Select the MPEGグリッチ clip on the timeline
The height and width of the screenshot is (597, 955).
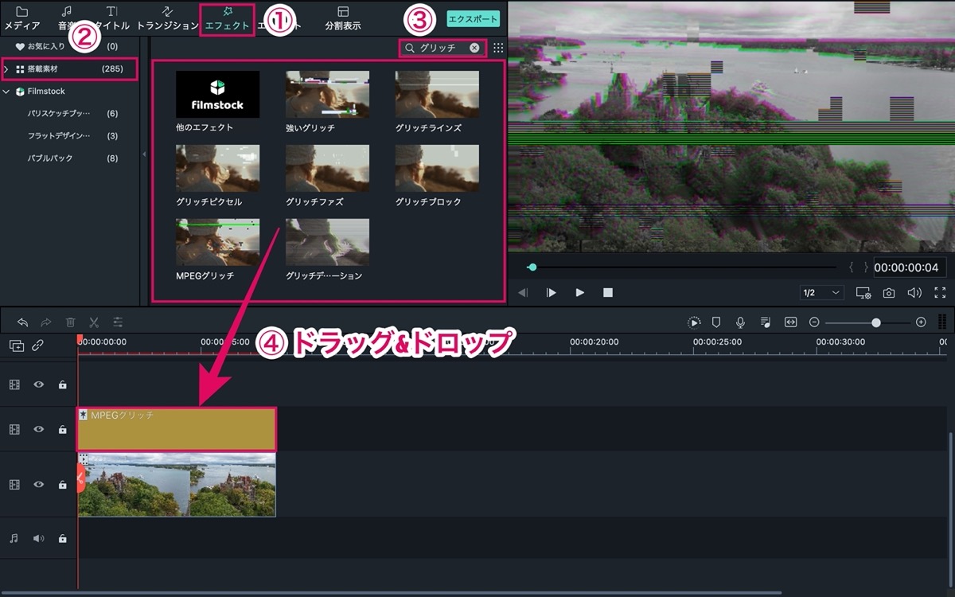coord(177,430)
